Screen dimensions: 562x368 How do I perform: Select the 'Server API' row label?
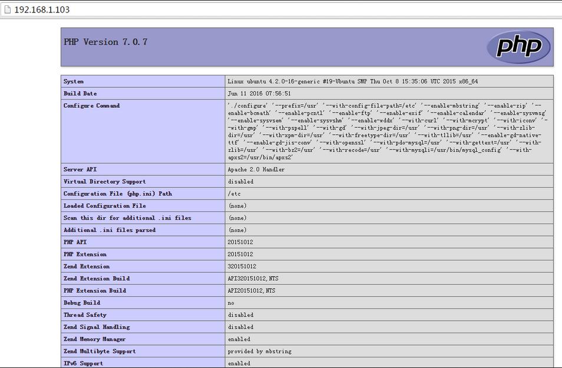[80, 170]
